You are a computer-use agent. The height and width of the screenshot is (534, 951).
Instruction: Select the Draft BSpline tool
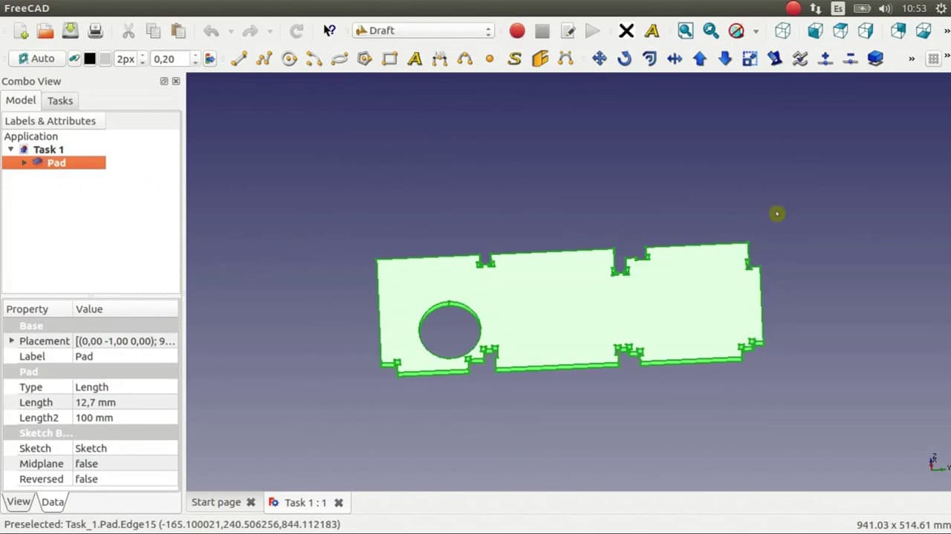tap(465, 59)
